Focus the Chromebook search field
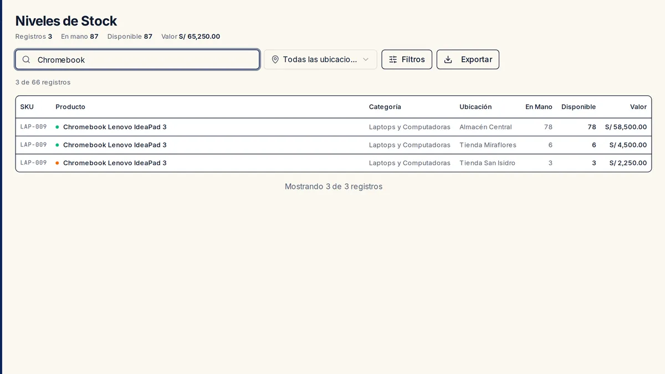 137,59
